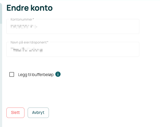Click the teal circular information icon

(58, 74)
